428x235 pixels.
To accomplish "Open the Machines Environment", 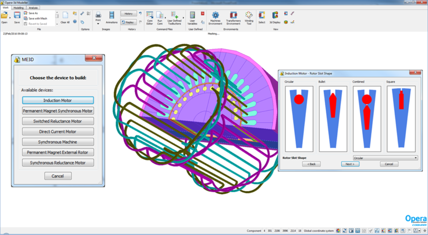I will 215,18.
